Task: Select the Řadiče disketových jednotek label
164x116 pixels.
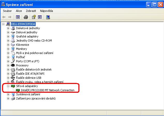Action: point(34,69)
